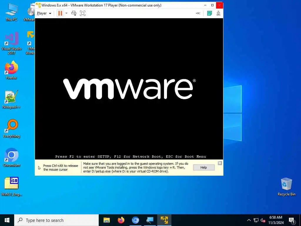Image resolution: width=301 pixels, height=226 pixels.
Task: Click the install VMware Tools download icon
Action: 218,13
